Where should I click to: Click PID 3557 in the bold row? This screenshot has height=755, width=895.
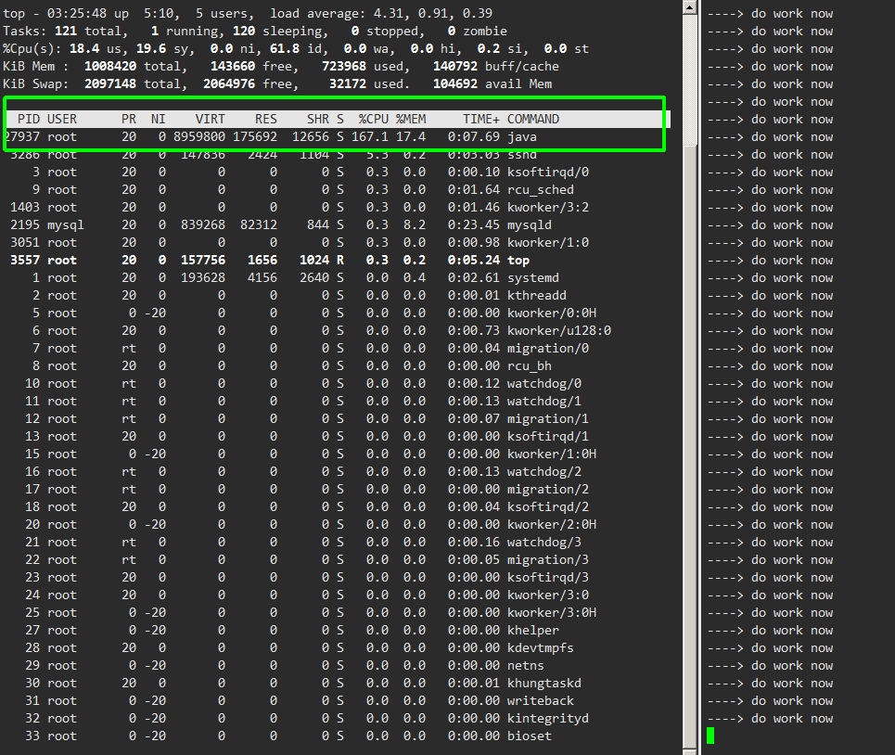25,261
